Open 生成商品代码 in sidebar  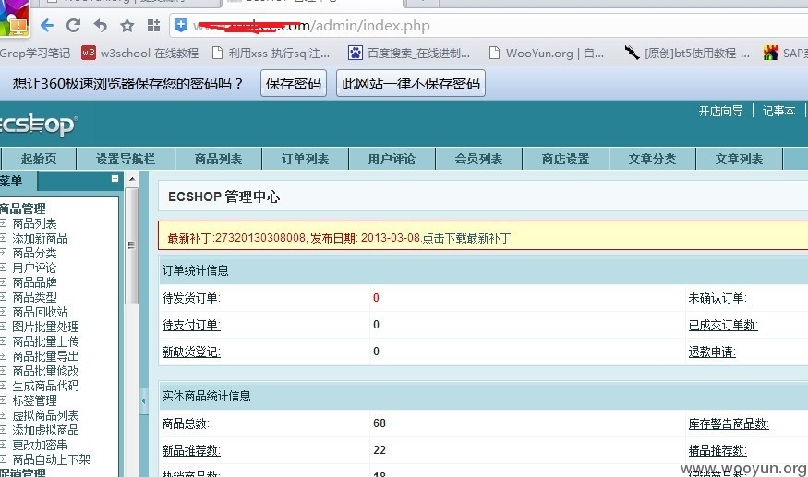[46, 386]
